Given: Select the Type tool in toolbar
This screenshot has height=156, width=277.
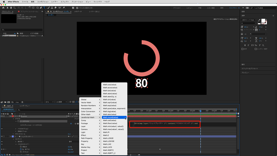Looking at the screenshot, I should (x=44, y=8).
